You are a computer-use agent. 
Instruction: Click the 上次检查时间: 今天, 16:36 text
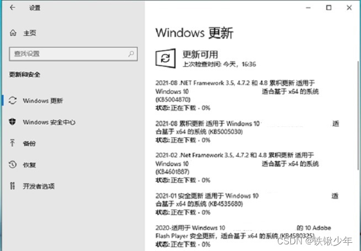tap(219, 64)
